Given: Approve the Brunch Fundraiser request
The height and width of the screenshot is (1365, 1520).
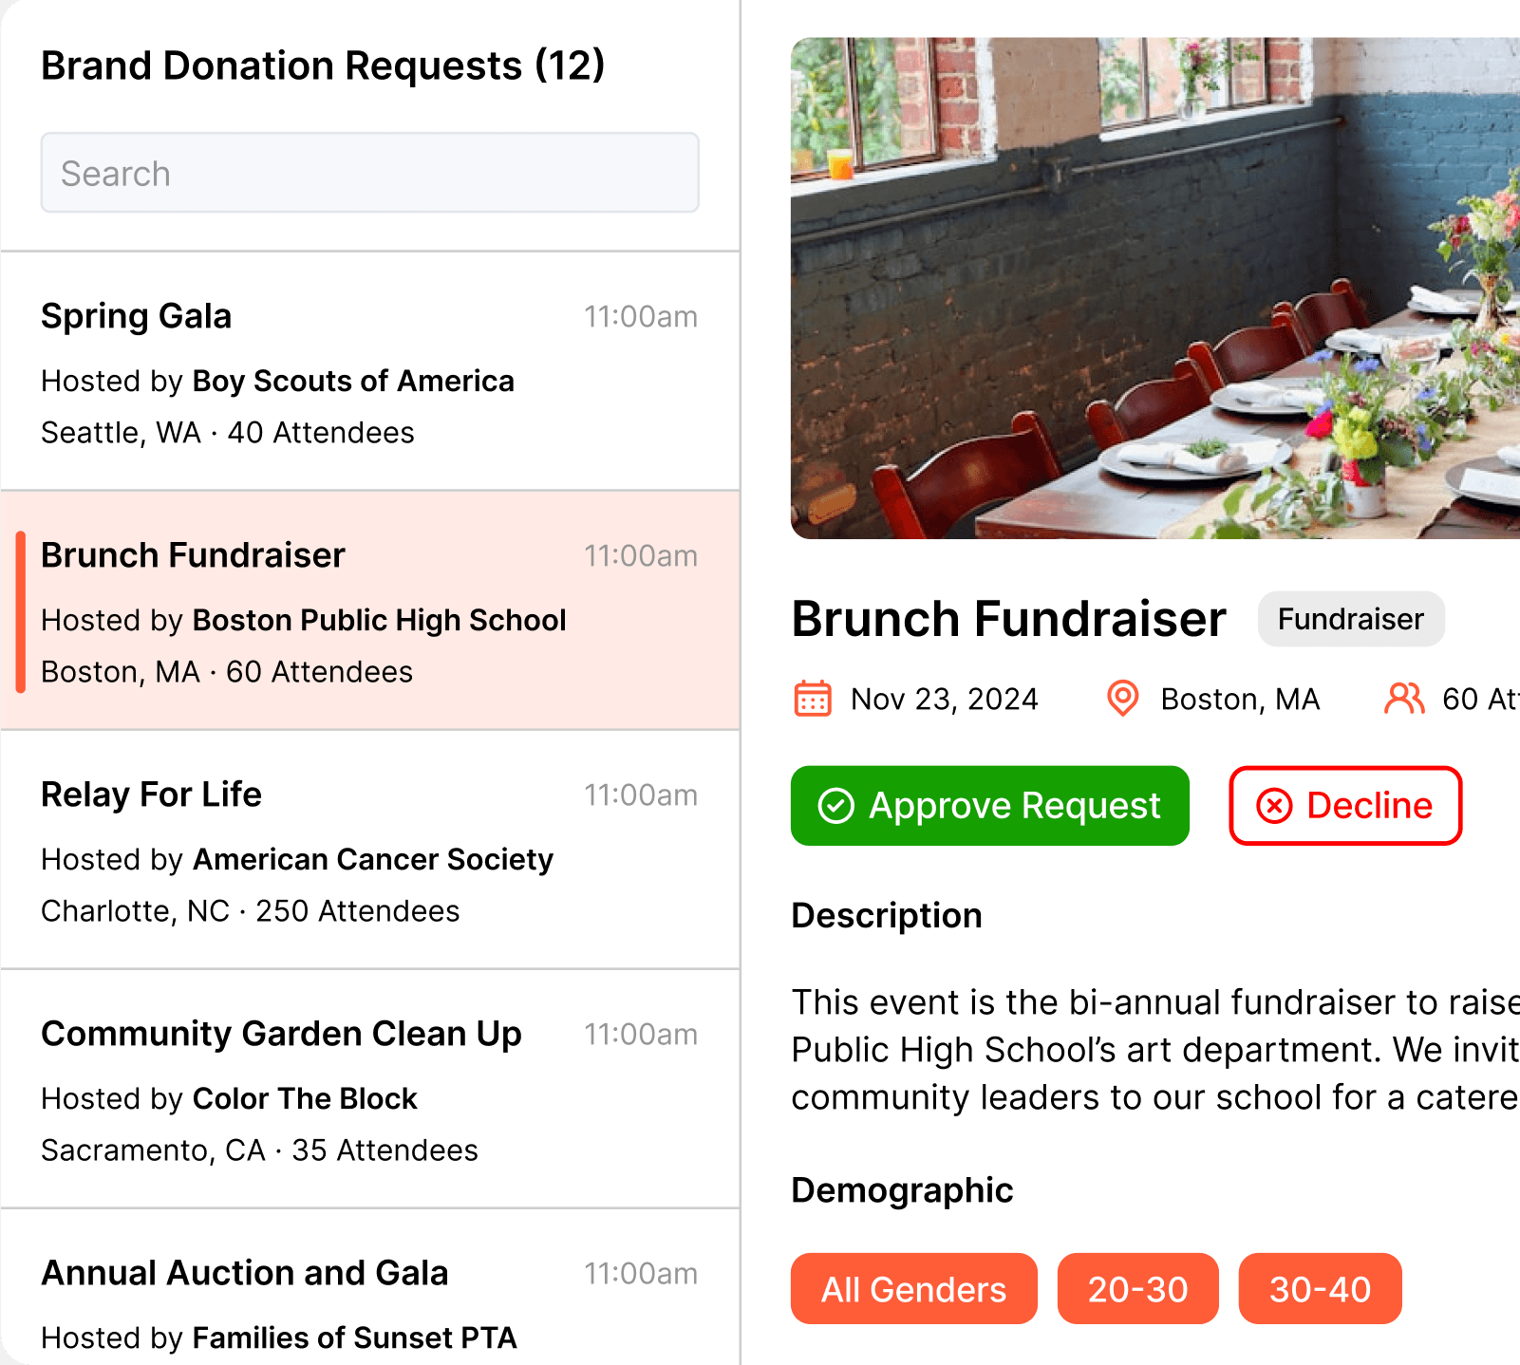Looking at the screenshot, I should [x=989, y=806].
